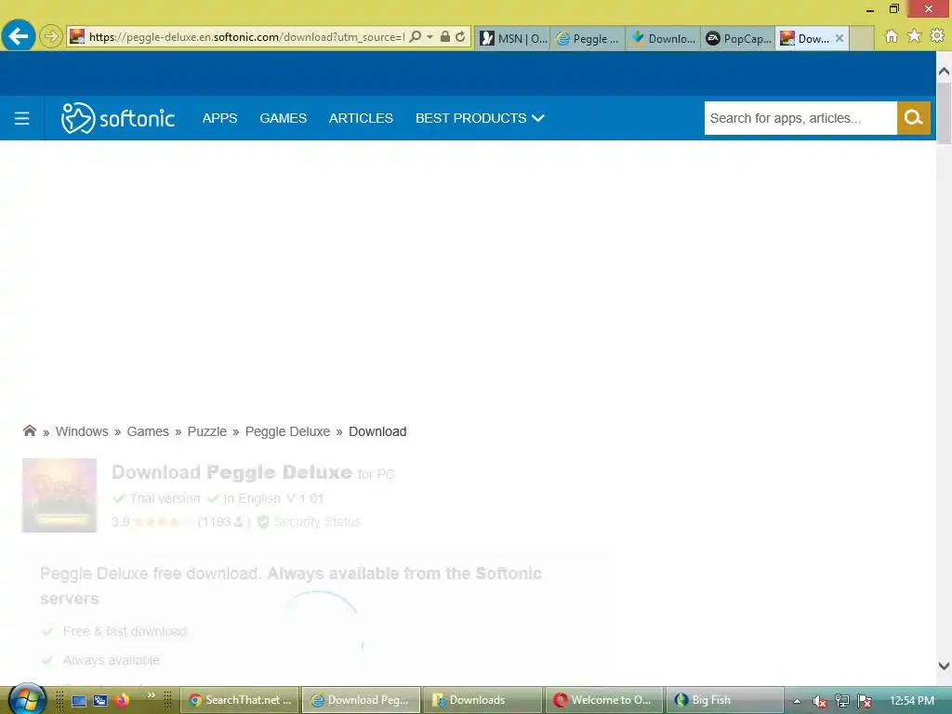Open the Peggle Deluxe breadcrumb link
952x714 pixels.
288,431
